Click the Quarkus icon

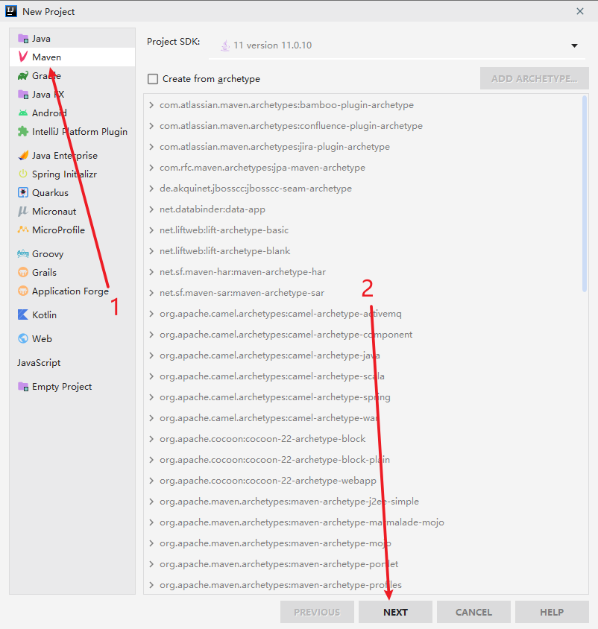[x=23, y=192]
